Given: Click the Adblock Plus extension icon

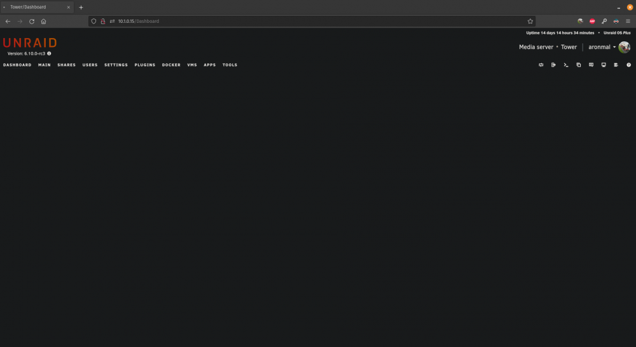Looking at the screenshot, I should [592, 22].
